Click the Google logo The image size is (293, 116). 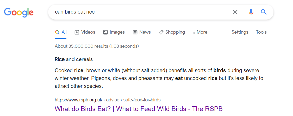19,13
